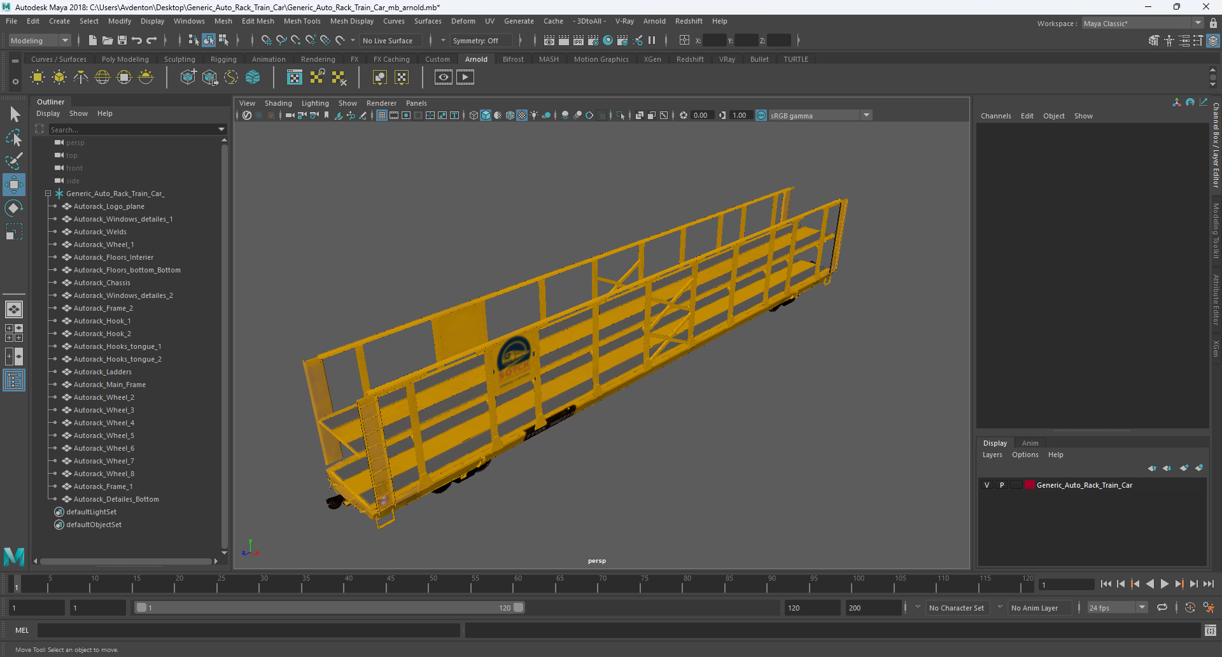The image size is (1222, 657).
Task: Click the Arnold physical sky shelf icon
Action: pyautogui.click(x=146, y=78)
